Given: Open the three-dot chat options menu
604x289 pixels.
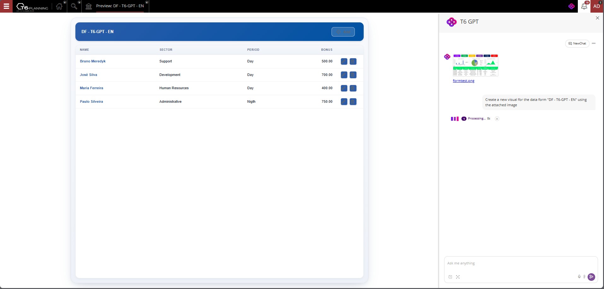Looking at the screenshot, I should click(594, 43).
